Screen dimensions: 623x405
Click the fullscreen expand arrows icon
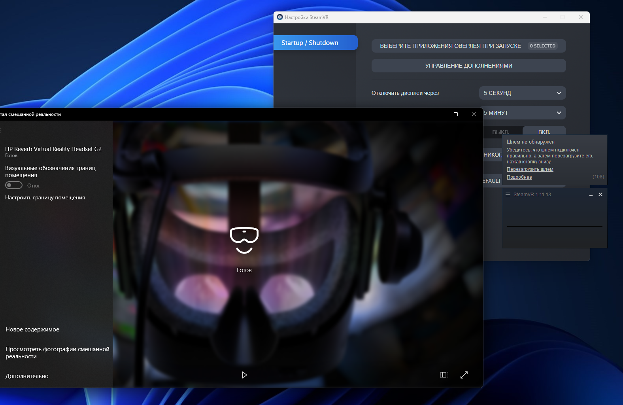(x=464, y=375)
